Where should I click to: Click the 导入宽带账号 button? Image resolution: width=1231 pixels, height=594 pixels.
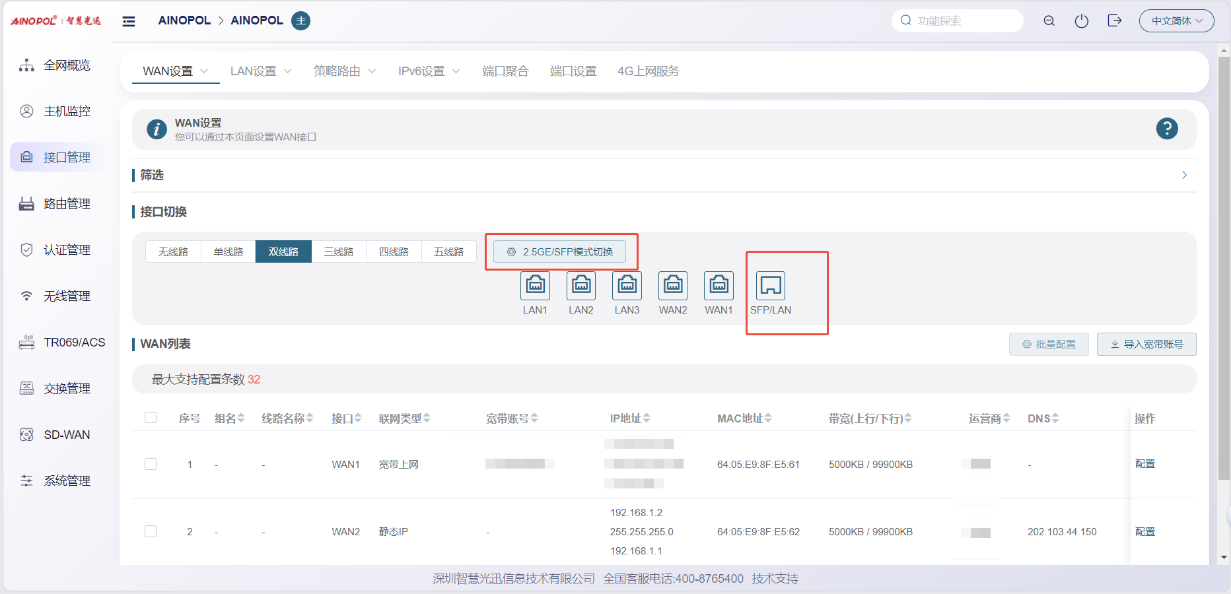click(1146, 345)
